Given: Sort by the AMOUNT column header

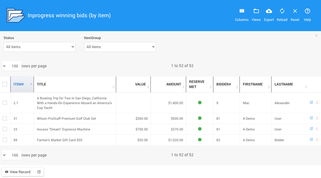Looking at the screenshot, I should pos(174,84).
